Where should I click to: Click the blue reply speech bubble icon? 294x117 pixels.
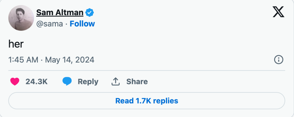click(x=67, y=82)
